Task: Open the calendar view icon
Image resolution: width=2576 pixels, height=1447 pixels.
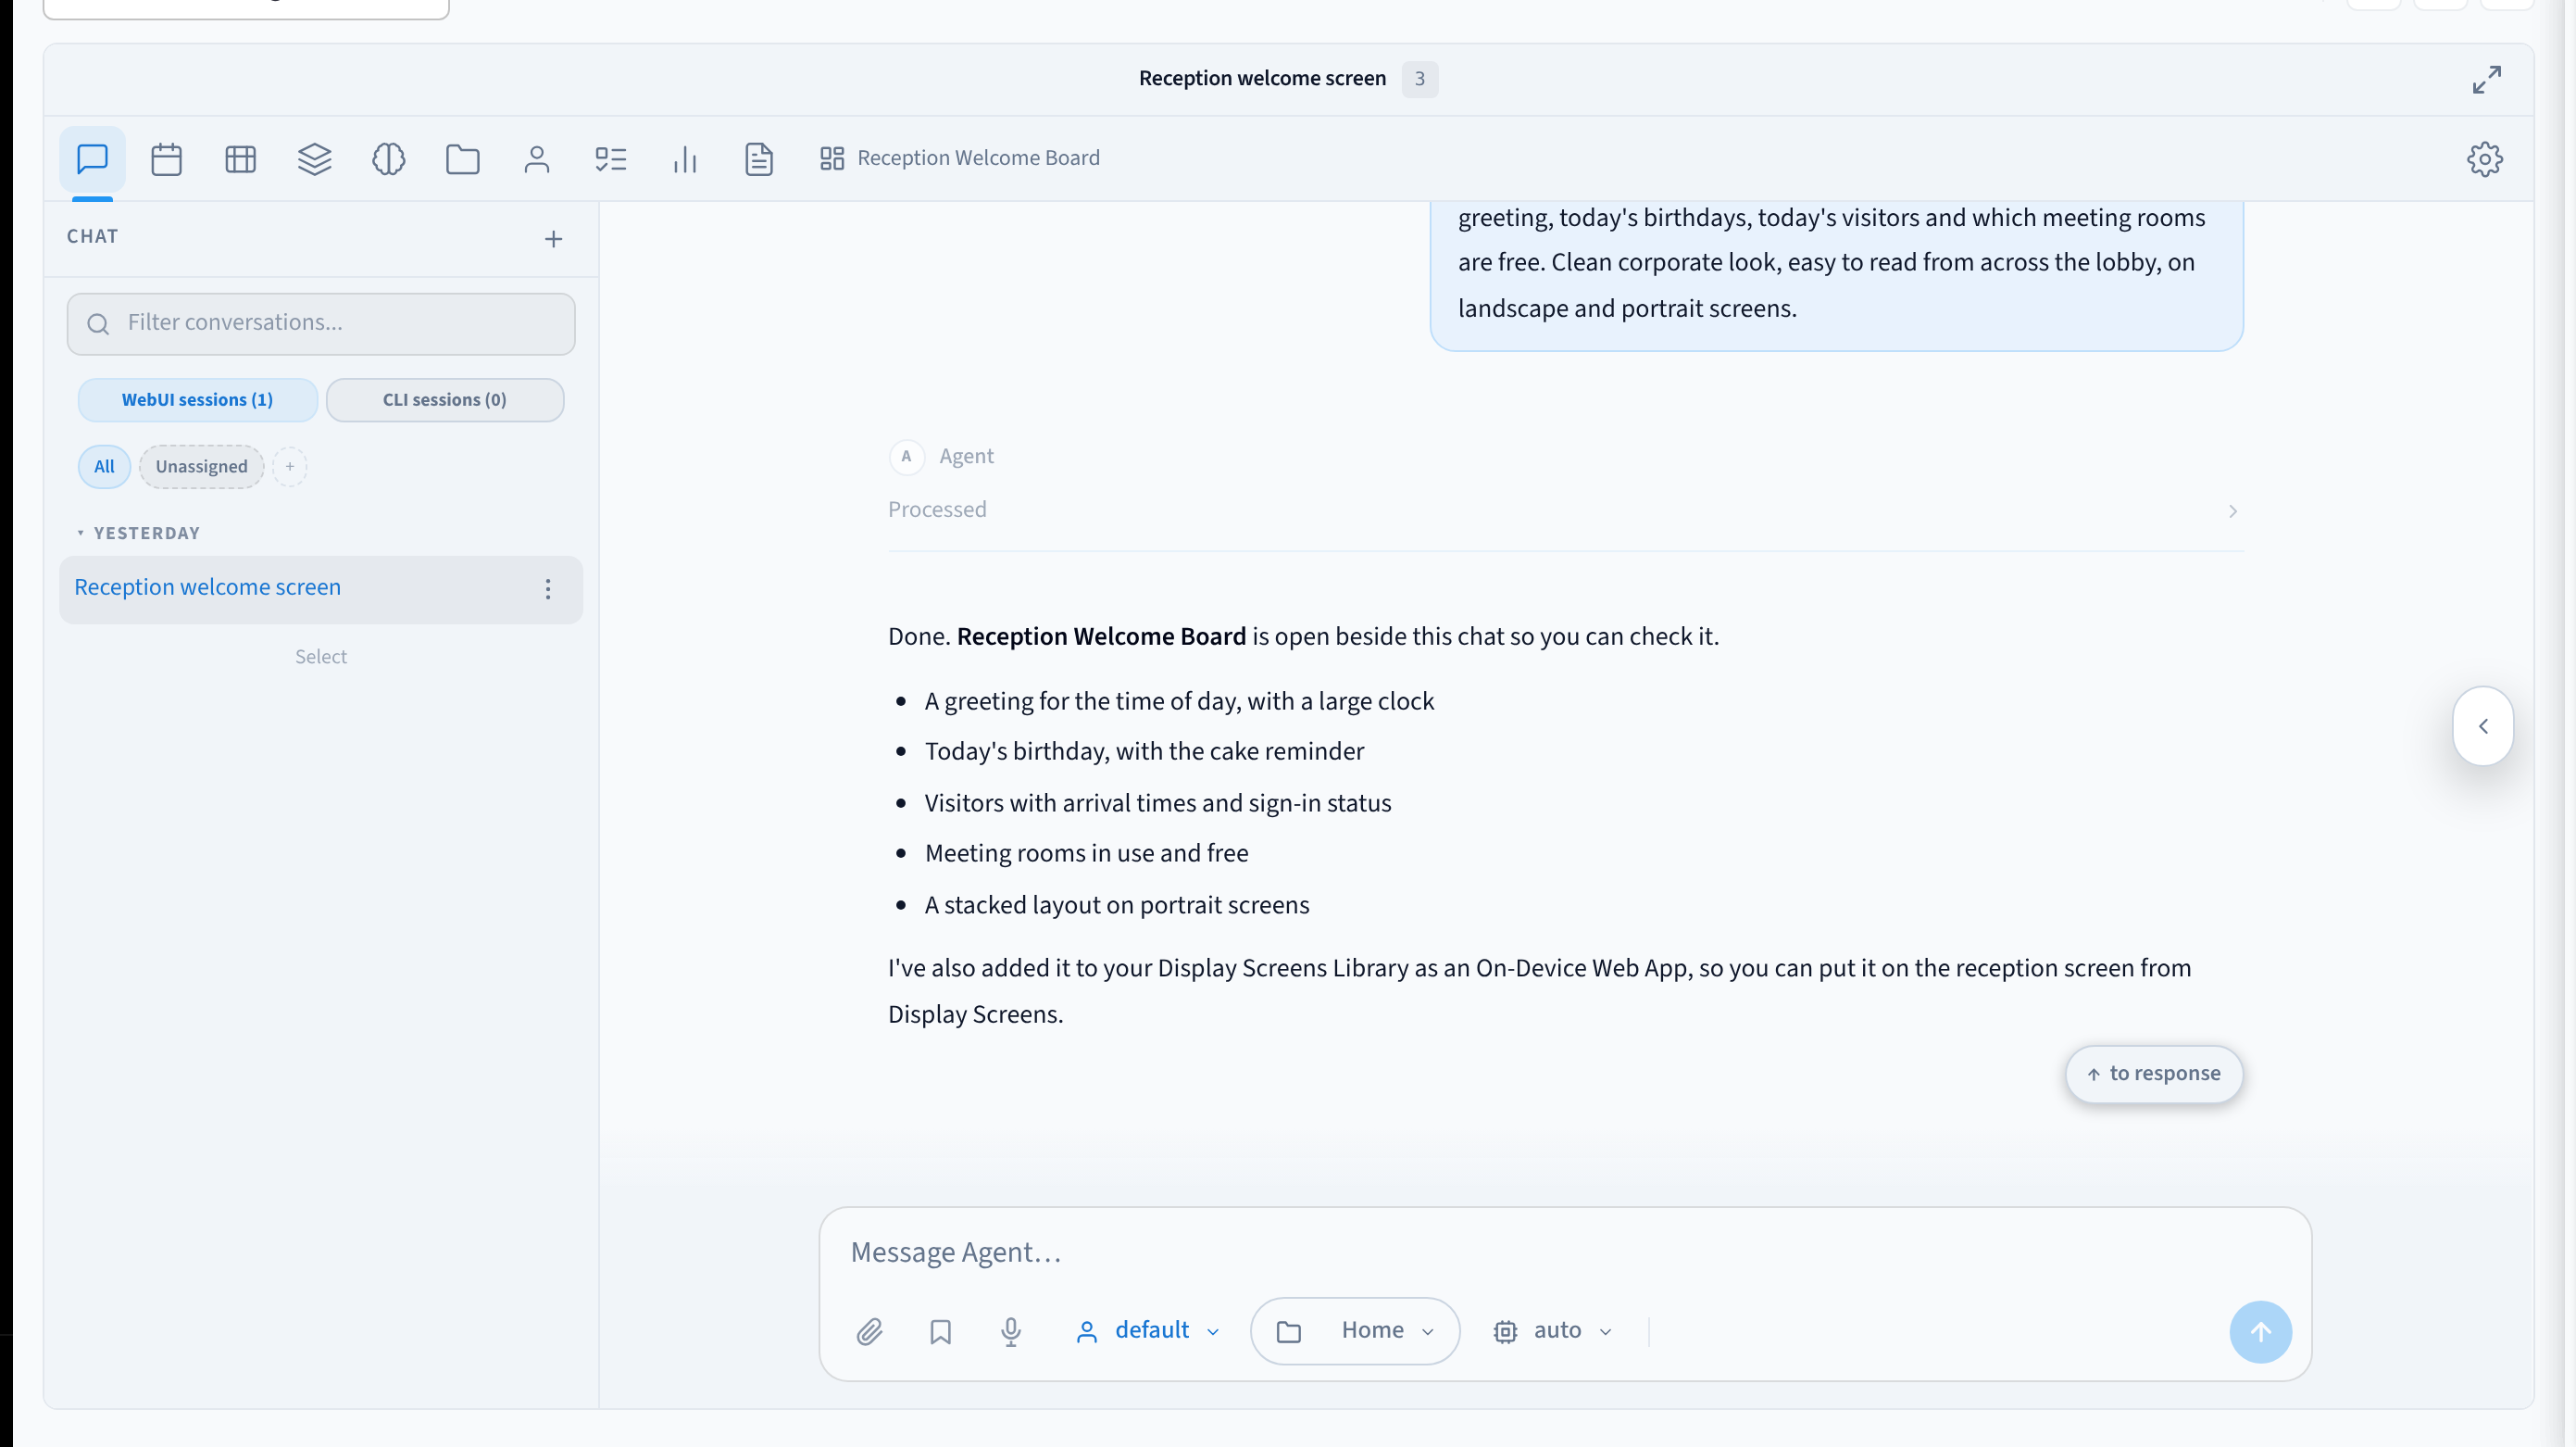Action: pyautogui.click(x=166, y=158)
